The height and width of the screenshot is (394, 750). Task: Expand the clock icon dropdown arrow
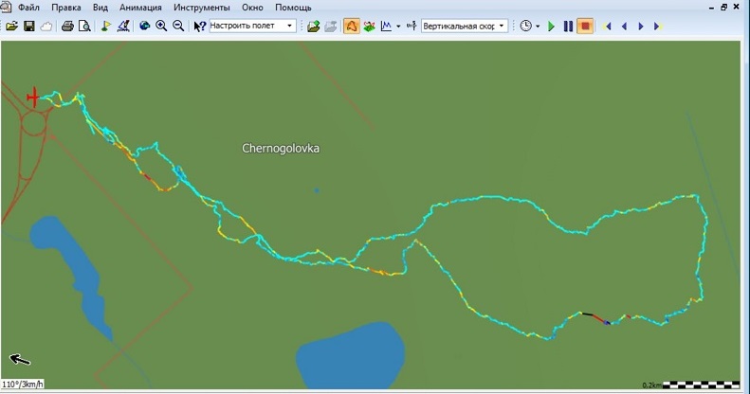point(538,27)
